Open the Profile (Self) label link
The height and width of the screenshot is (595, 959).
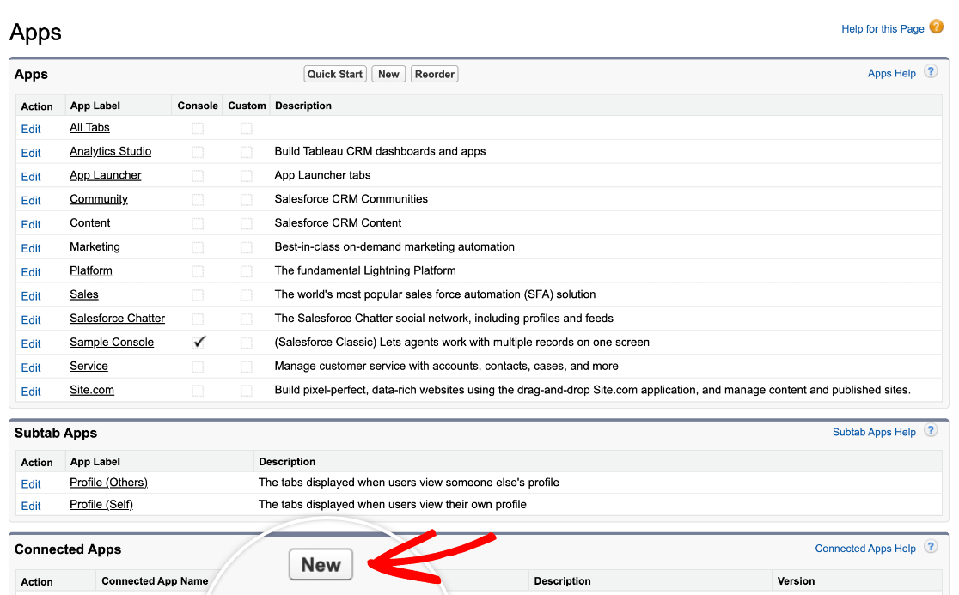pos(101,504)
